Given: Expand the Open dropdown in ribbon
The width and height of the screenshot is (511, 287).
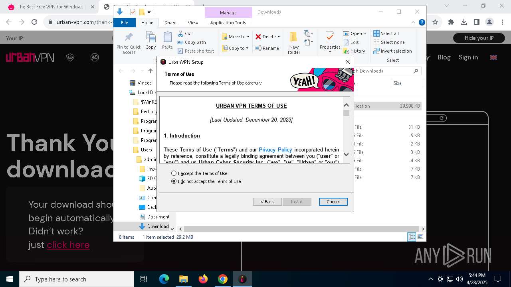Looking at the screenshot, I should coord(365,33).
